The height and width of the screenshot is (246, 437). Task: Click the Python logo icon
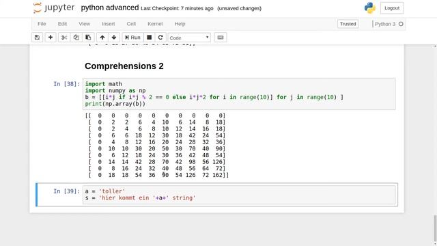[x=370, y=8]
